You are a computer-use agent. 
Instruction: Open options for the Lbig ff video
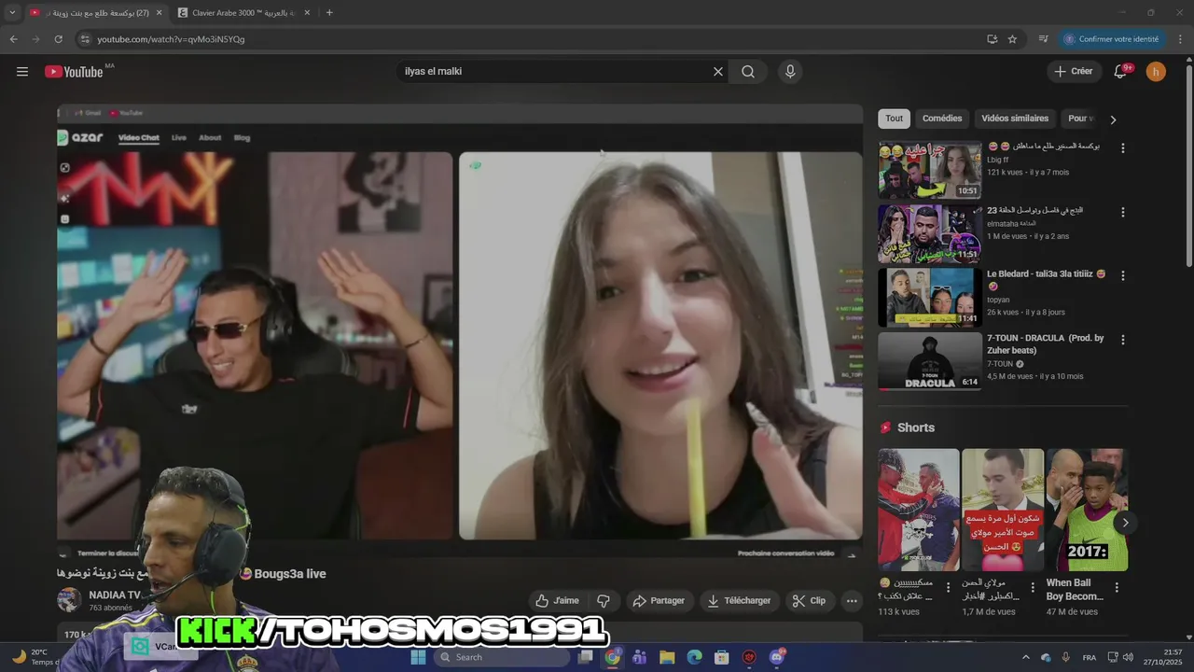coord(1122,147)
